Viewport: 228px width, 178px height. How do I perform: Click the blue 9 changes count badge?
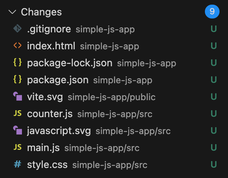point(212,12)
